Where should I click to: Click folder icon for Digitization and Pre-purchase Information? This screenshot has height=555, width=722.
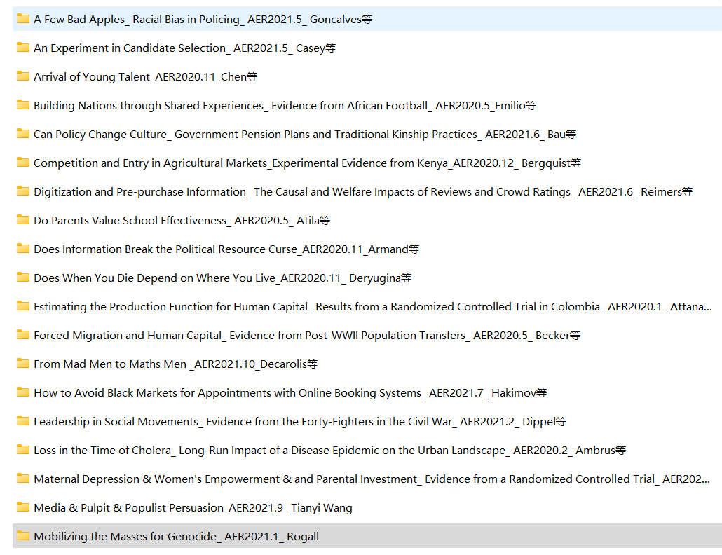23,191
